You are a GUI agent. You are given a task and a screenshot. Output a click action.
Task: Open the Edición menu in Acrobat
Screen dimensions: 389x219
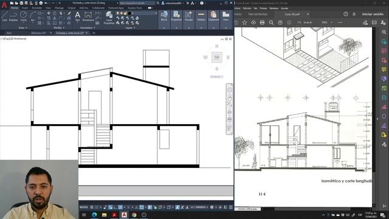(247, 8)
